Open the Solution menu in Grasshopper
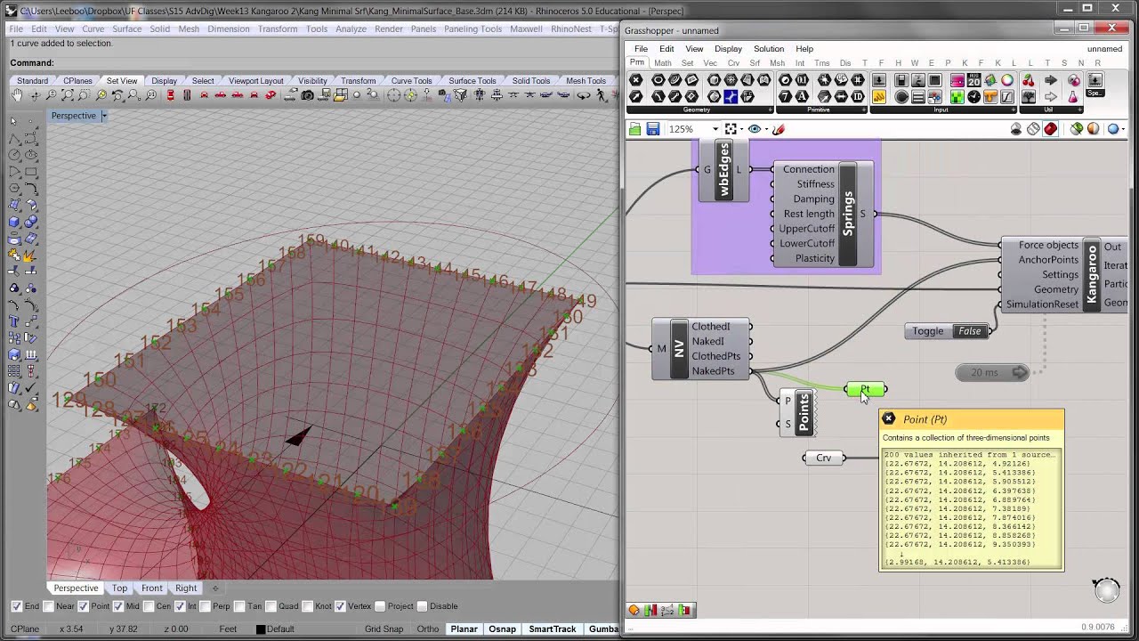This screenshot has height=641, width=1139. 768,49
